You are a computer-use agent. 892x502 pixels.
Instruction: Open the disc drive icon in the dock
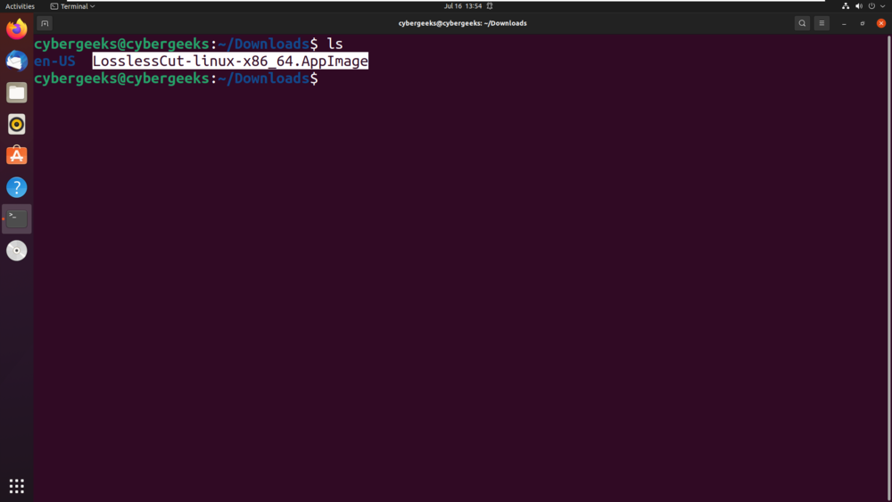[x=16, y=251]
